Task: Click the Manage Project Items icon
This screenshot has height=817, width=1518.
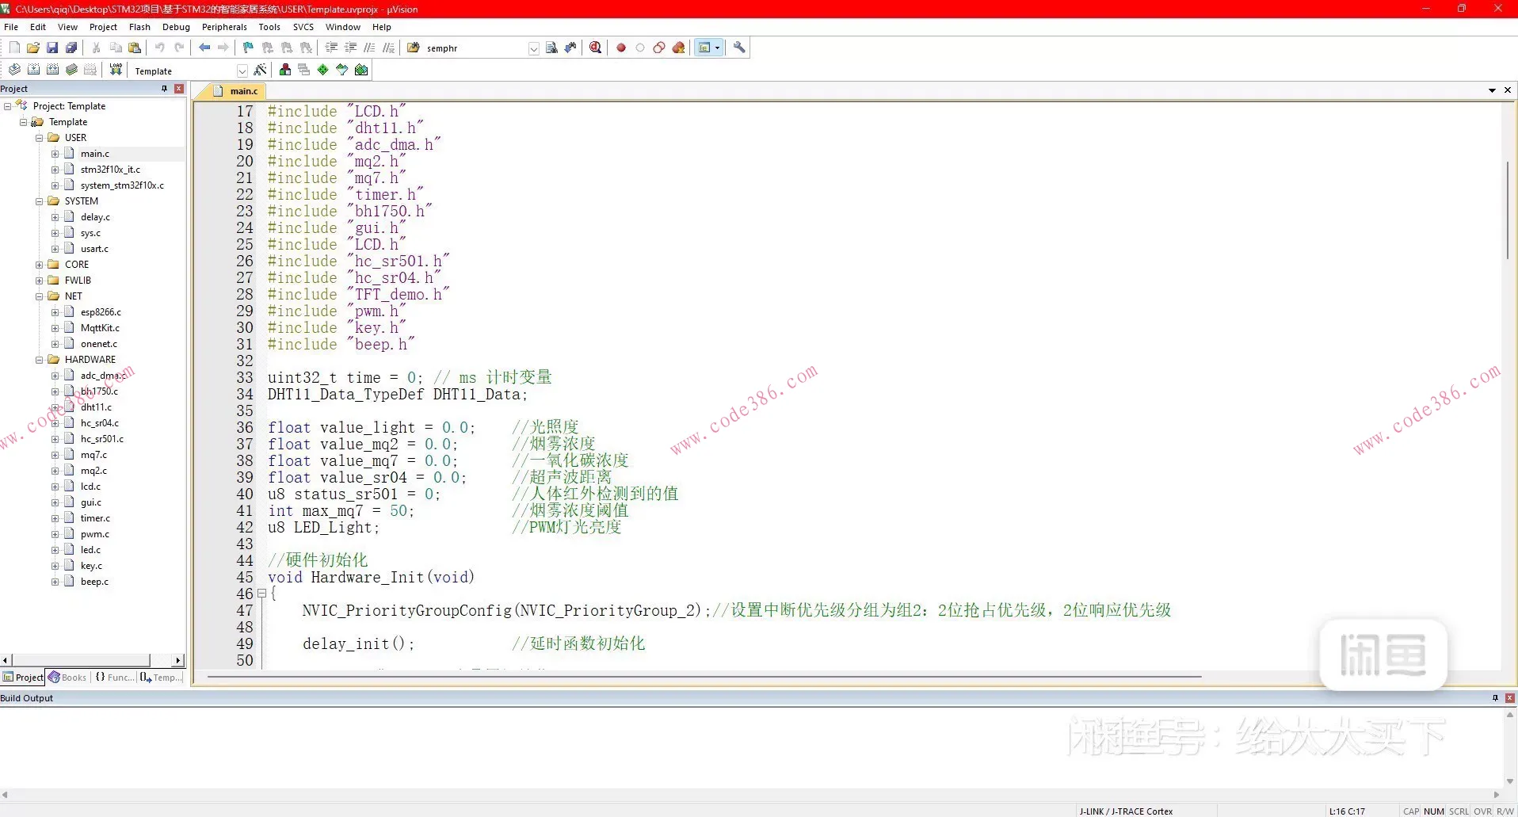Action: pos(285,70)
